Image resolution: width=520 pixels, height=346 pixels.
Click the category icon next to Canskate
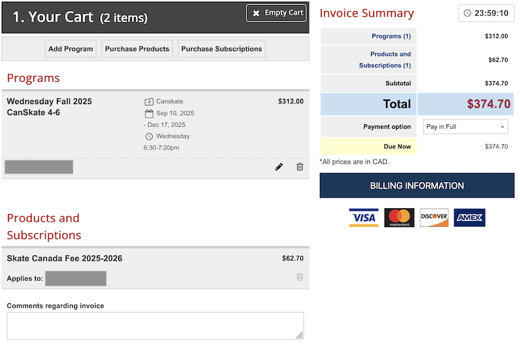pos(149,101)
